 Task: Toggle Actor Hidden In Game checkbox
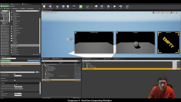15,74
